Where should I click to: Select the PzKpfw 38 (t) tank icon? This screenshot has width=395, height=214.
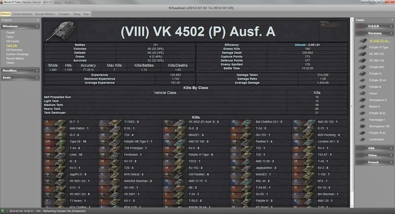click(362, 113)
